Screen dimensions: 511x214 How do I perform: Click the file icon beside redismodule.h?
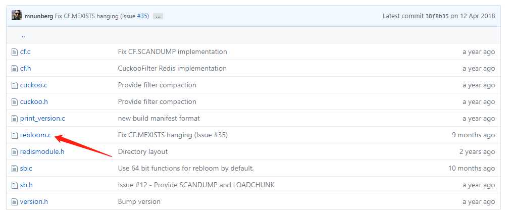(14, 152)
